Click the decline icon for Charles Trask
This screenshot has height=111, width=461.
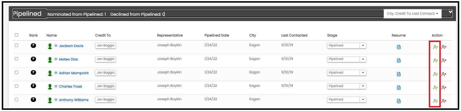tap(444, 88)
